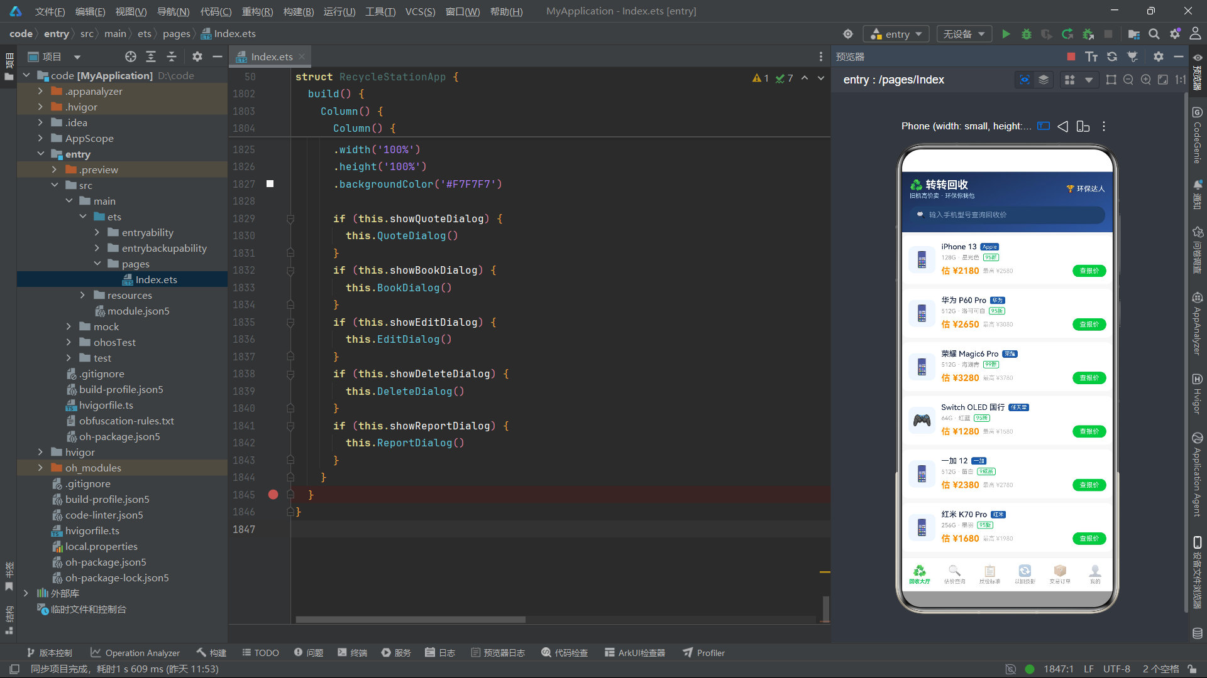Toggle the component layers view in previewer
Image resolution: width=1207 pixels, height=678 pixels.
[x=1044, y=80]
